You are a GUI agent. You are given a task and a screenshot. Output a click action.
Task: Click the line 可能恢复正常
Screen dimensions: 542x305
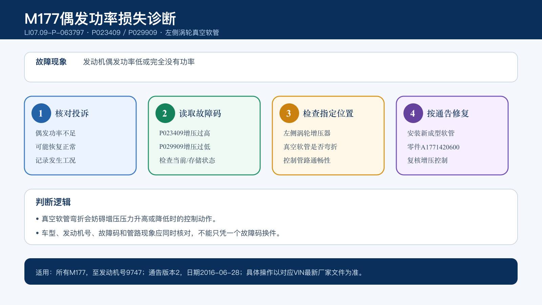pyautogui.click(x=56, y=147)
